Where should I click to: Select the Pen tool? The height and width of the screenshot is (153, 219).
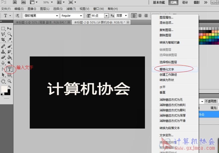point(3,69)
